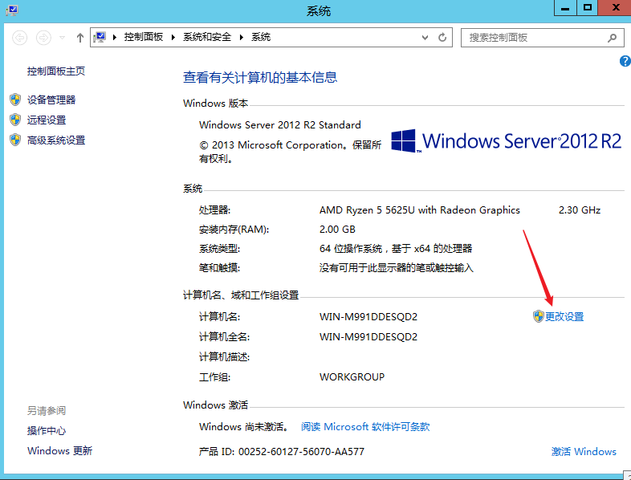Click the heading 查看有关计算机的基本信息
The width and height of the screenshot is (631, 480).
click(260, 77)
